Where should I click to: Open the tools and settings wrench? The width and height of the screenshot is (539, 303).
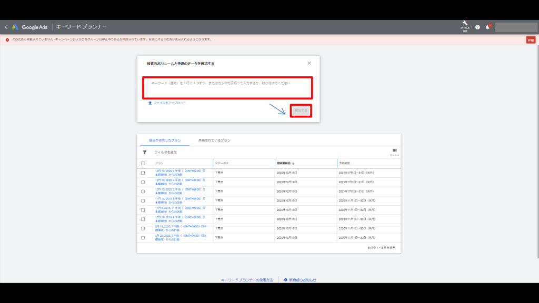coord(465,24)
